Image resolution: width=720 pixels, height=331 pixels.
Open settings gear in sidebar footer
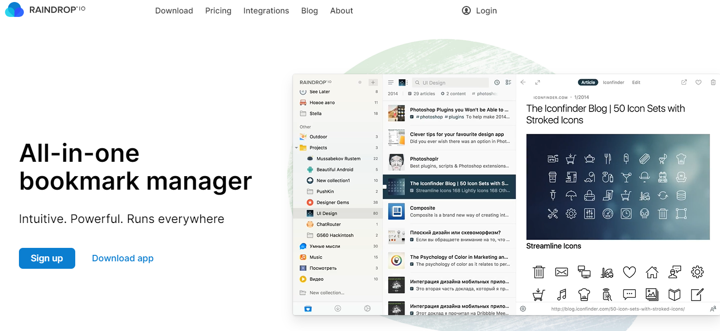367,309
